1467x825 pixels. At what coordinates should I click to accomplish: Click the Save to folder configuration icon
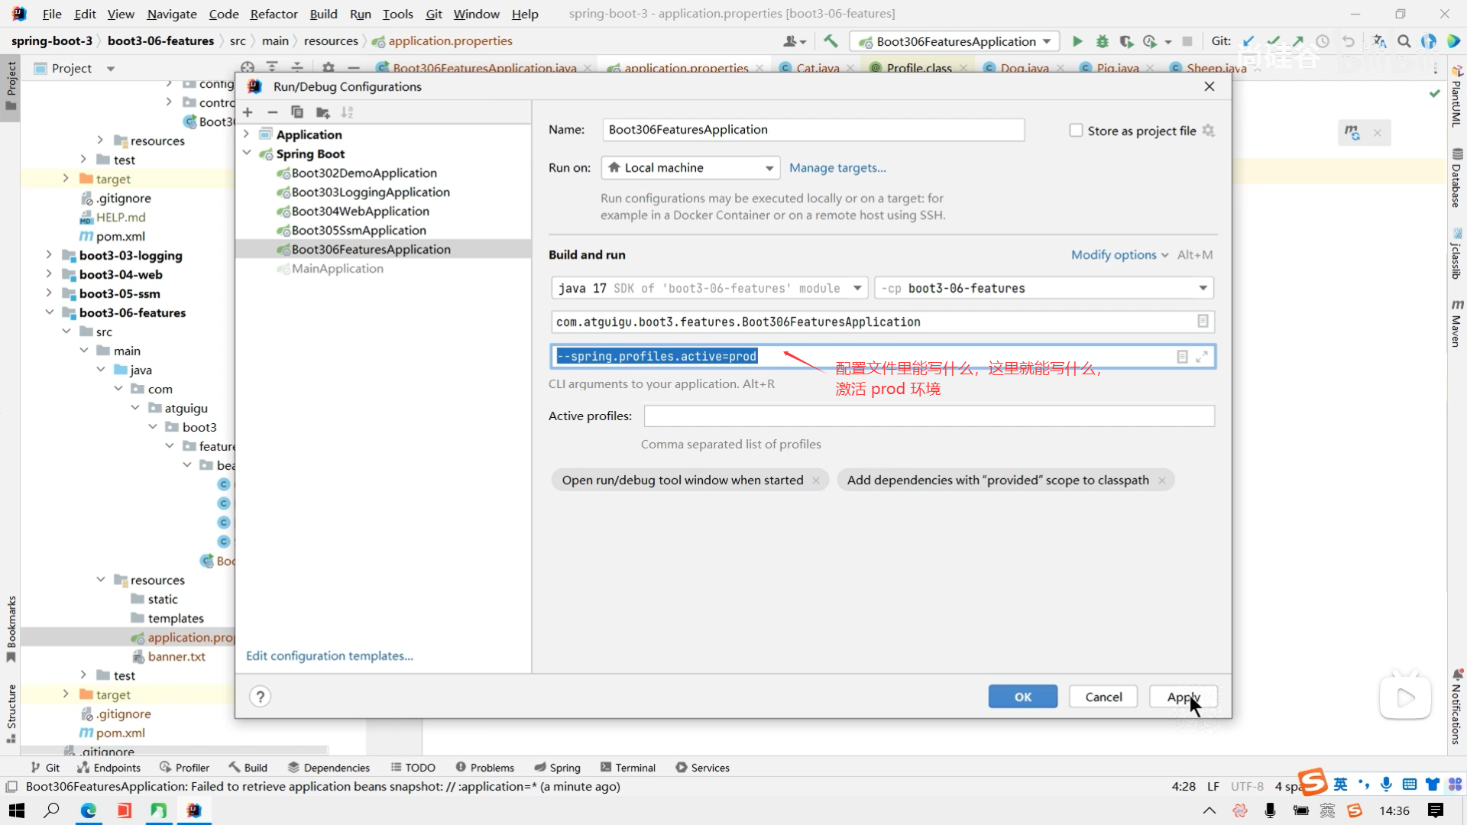322,112
